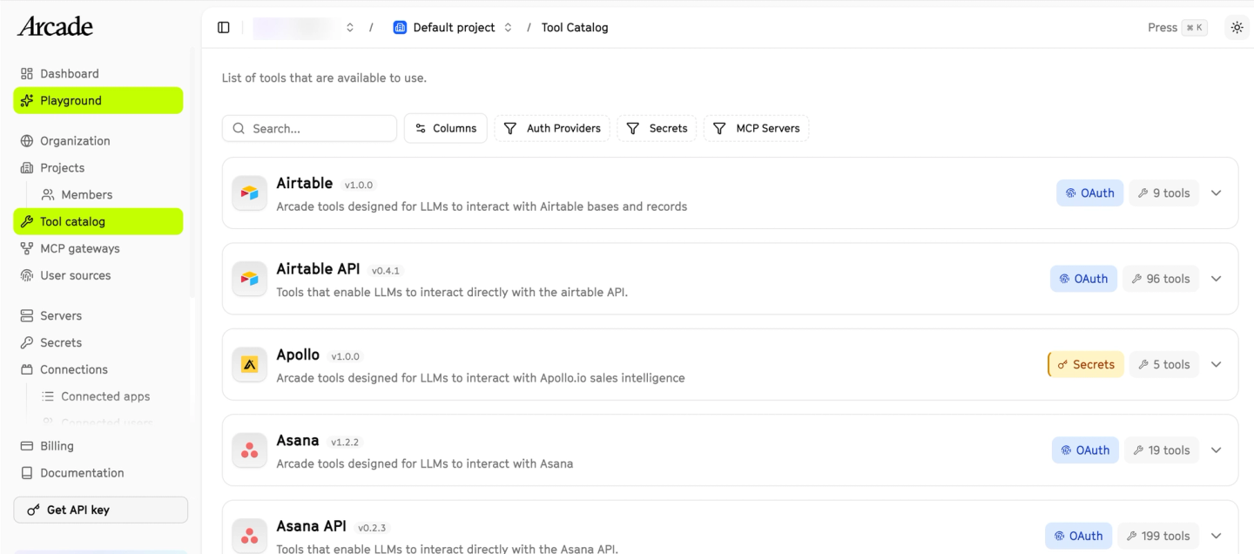The width and height of the screenshot is (1254, 554).
Task: Click the Tool Catalog breadcrumb
Action: click(x=575, y=28)
